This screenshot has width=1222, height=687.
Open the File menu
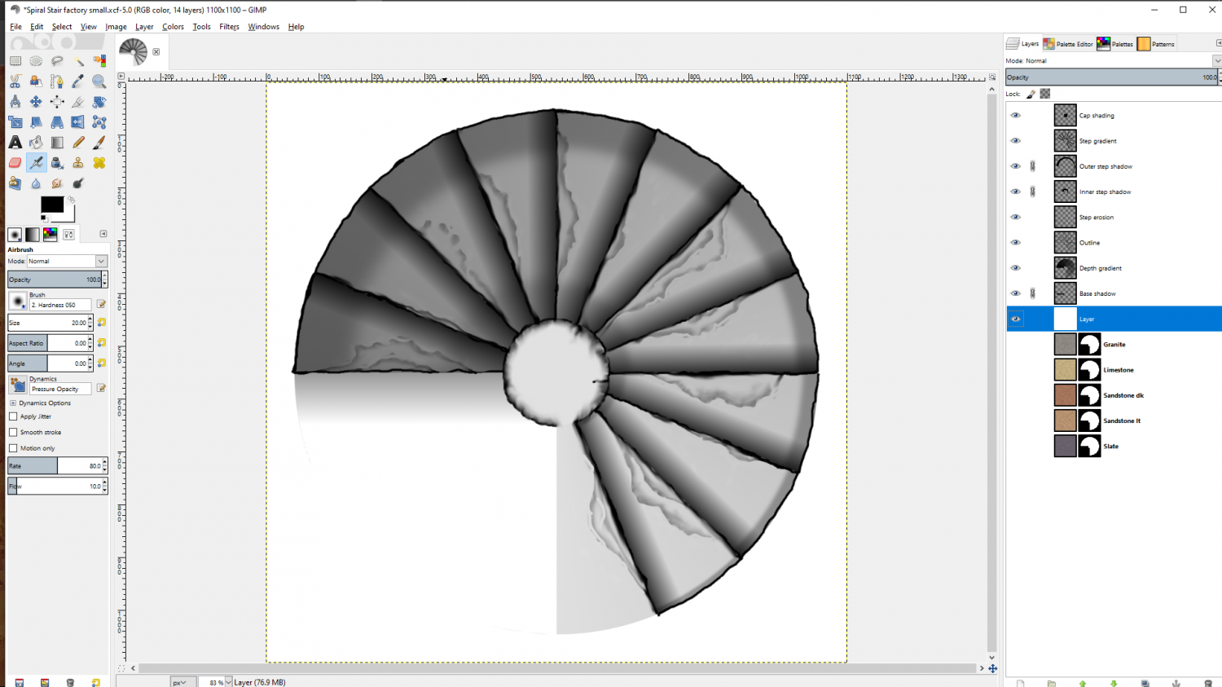15,27
